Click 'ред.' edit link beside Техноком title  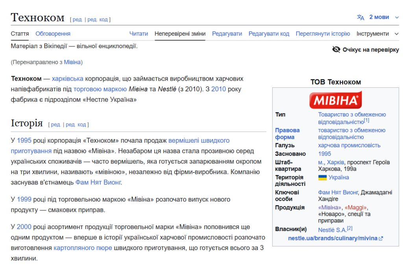click(x=78, y=20)
